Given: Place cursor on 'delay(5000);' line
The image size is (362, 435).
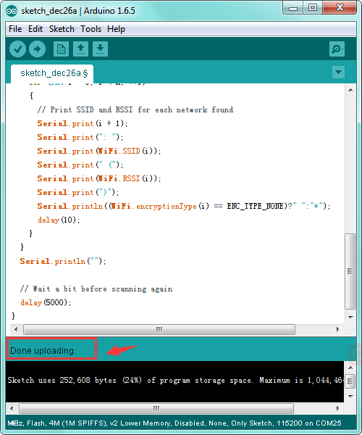Looking at the screenshot, I should (46, 302).
